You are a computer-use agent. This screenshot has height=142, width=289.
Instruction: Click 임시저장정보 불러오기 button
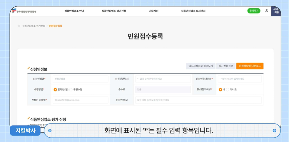[x=201, y=66]
